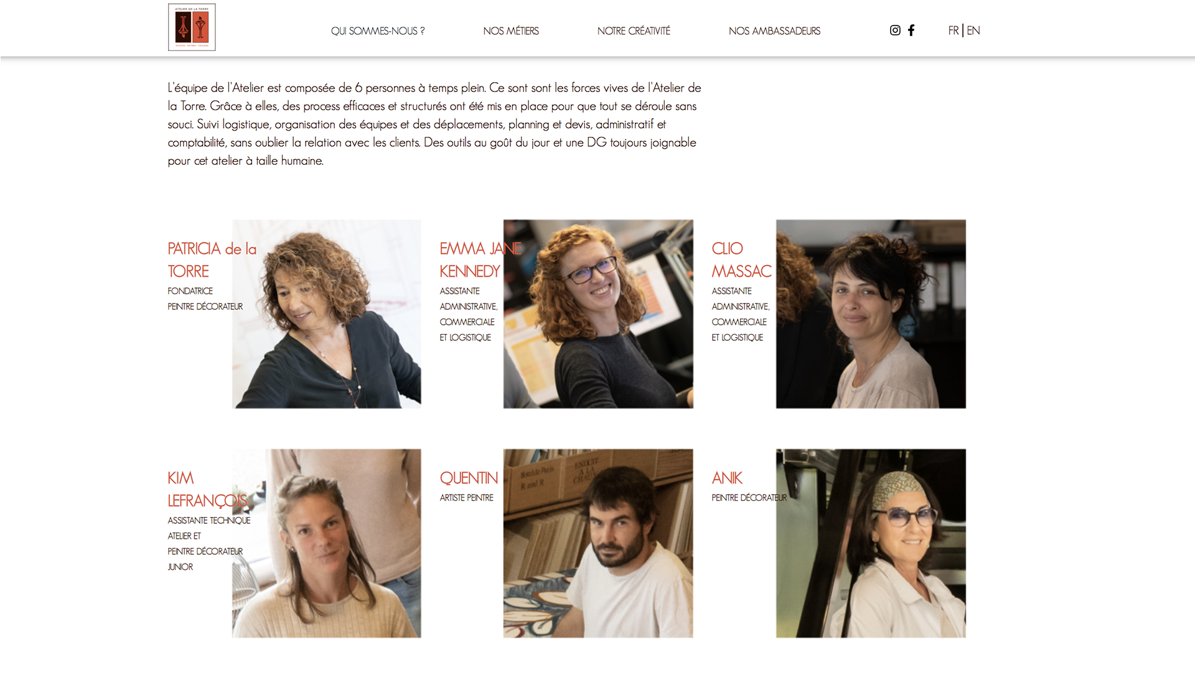
Task: Click the EMMA JANE KENNEDY name heading
Action: pyautogui.click(x=480, y=260)
